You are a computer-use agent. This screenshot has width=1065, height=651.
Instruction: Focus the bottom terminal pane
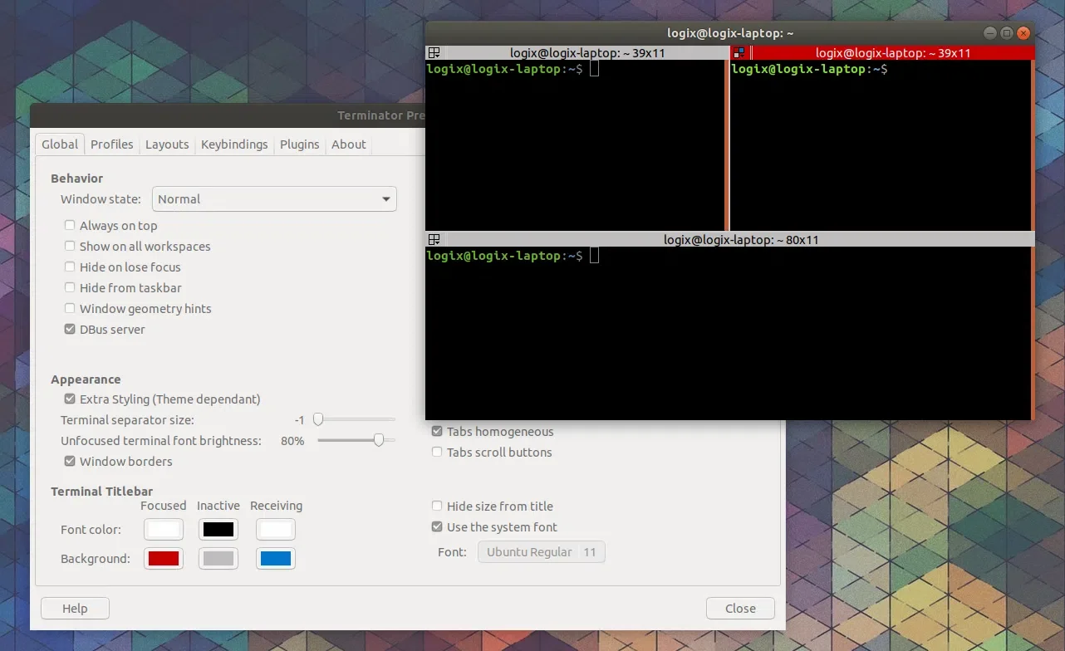[x=727, y=332]
